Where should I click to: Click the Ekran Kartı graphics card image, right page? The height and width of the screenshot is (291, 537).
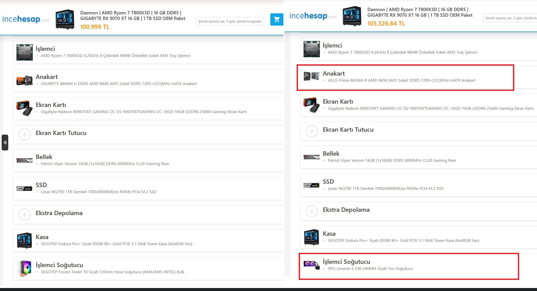[312, 105]
